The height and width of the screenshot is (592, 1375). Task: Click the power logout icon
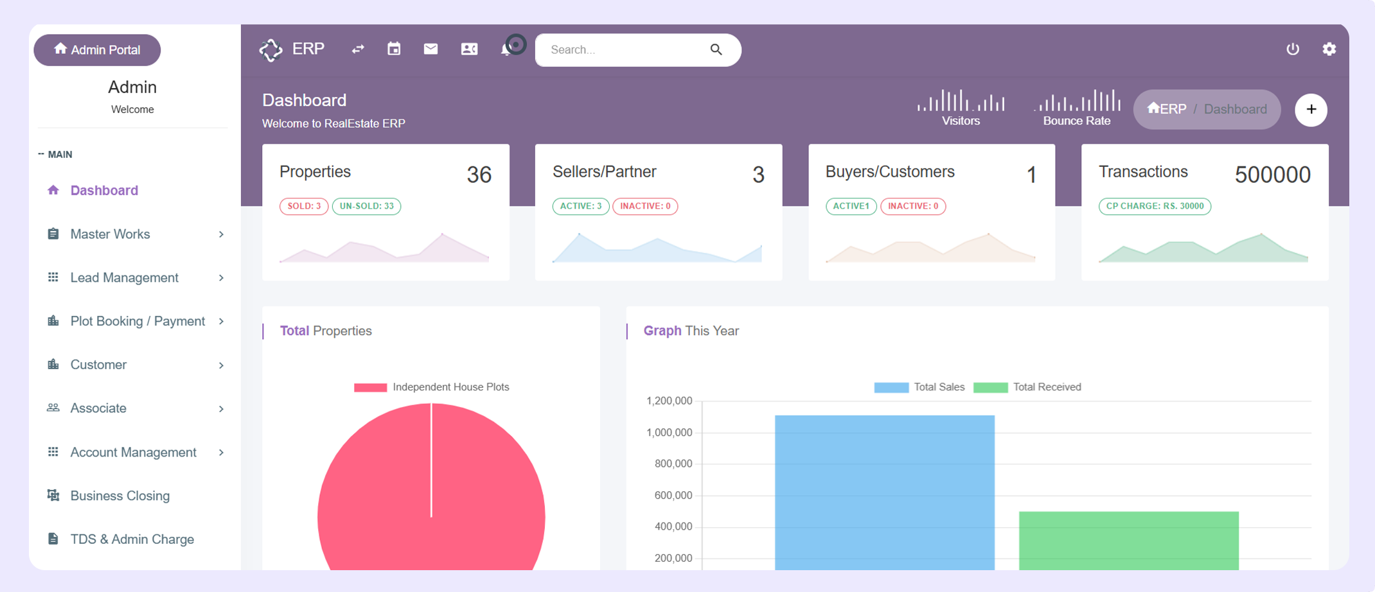click(1293, 49)
